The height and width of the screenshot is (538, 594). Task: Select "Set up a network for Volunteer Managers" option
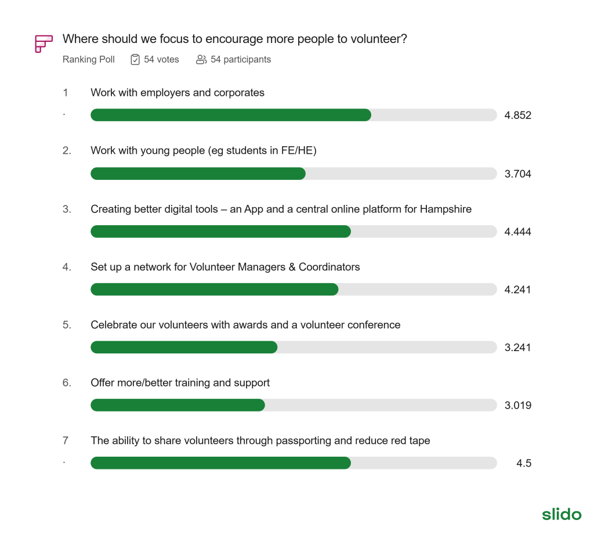click(225, 267)
